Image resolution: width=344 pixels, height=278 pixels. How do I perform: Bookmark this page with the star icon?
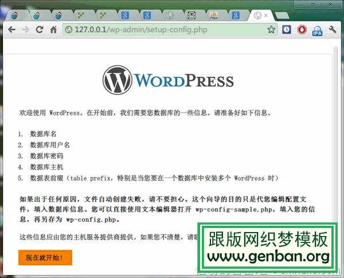coord(271,29)
